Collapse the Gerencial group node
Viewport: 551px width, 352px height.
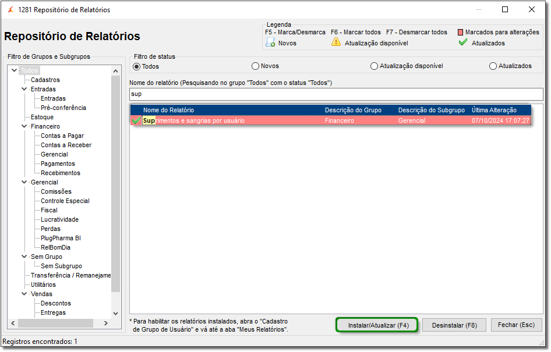click(24, 182)
